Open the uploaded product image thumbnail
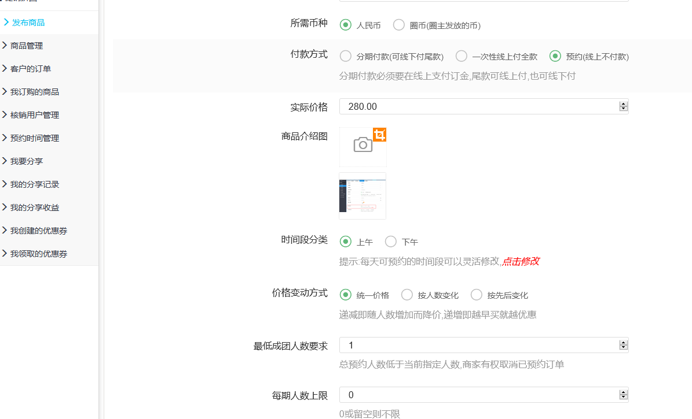This screenshot has height=419, width=692. pos(363,196)
